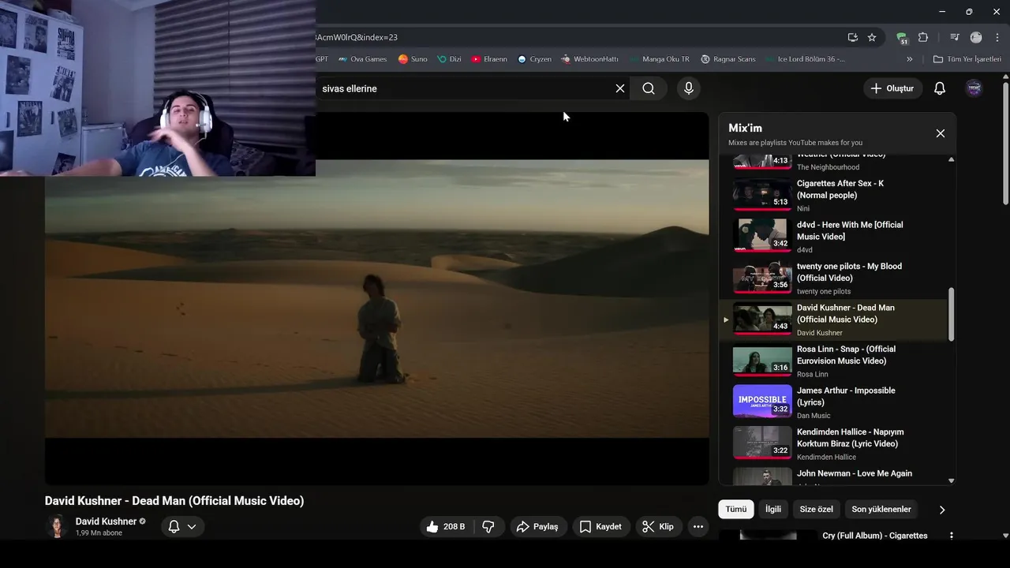
Task: Show more bookmarks with the double chevron
Action: click(x=909, y=59)
